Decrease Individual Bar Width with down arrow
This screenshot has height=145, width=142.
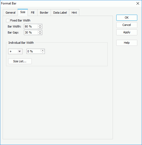pyautogui.click(x=43, y=52)
